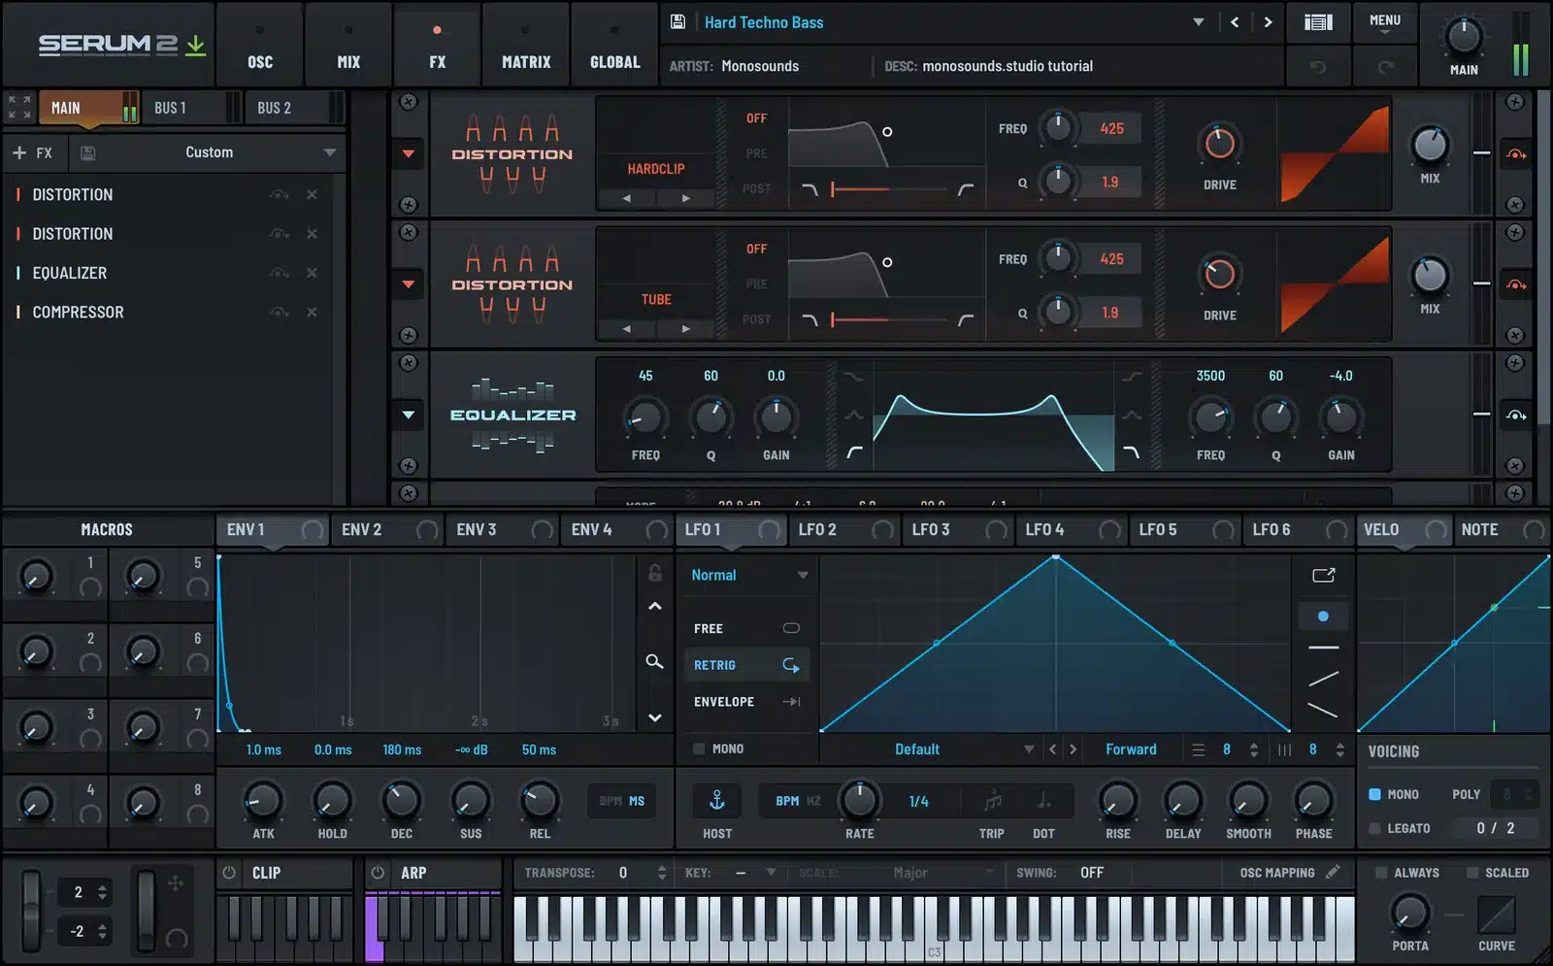Enable the ALWAYS portamento checkbox
This screenshot has width=1553, height=966.
point(1380,872)
